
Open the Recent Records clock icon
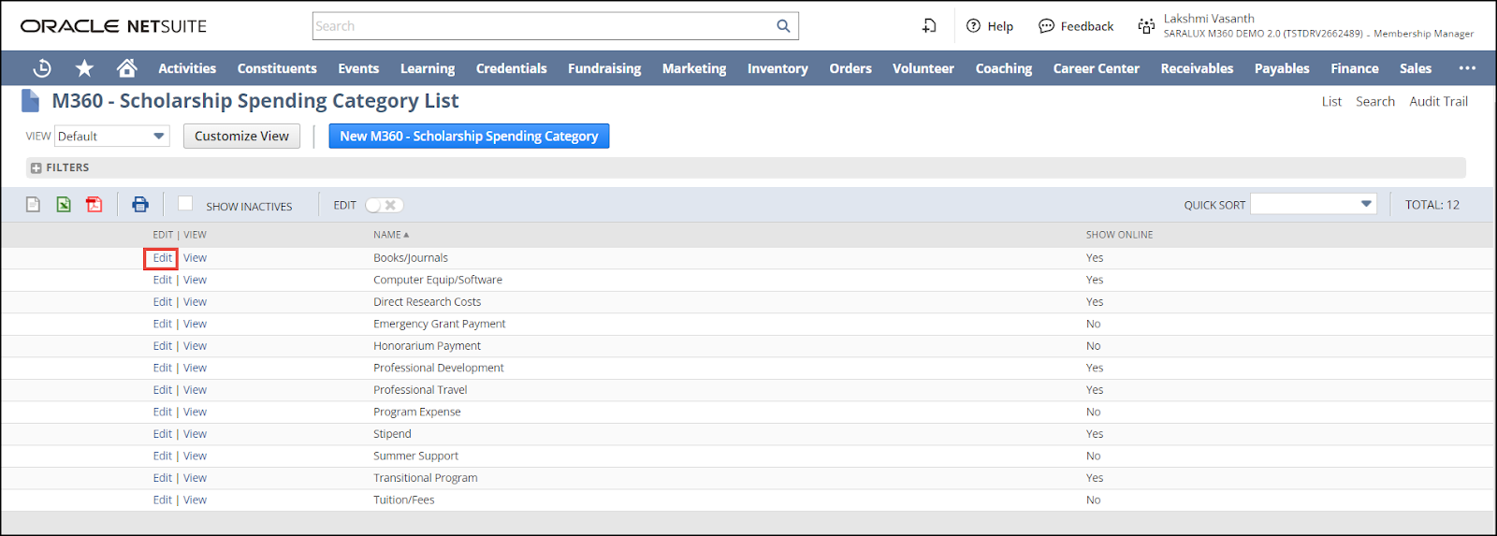coord(42,68)
